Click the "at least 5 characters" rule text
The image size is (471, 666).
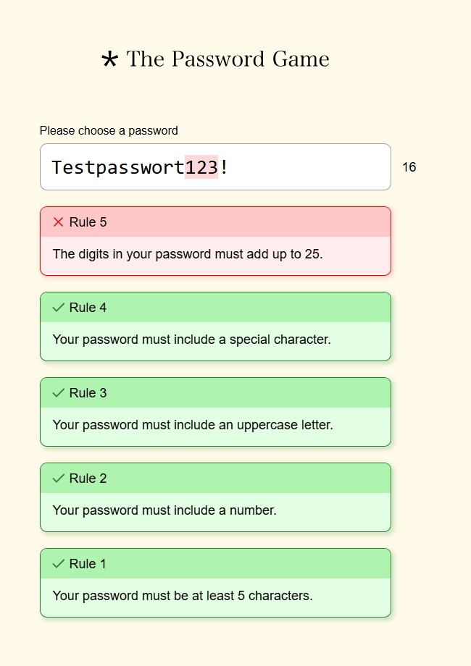(183, 596)
